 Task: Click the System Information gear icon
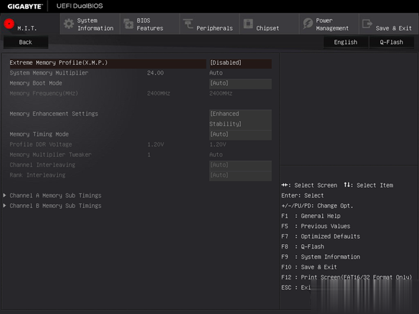tap(69, 24)
